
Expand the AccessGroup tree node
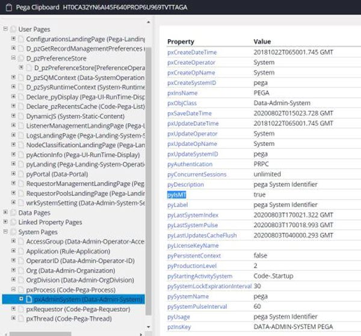coord(13,241)
